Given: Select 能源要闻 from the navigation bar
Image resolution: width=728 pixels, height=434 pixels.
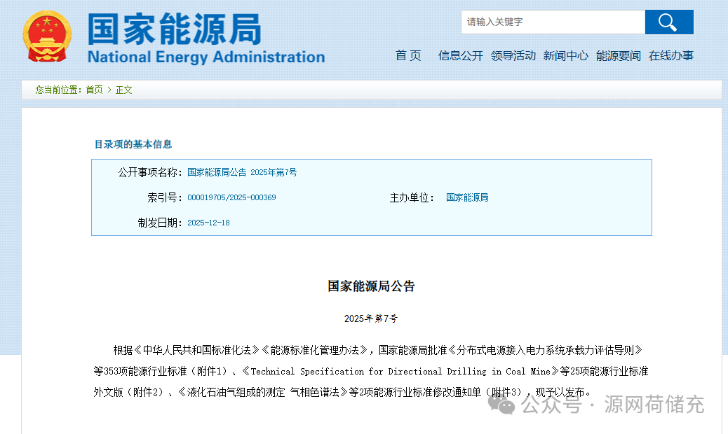Looking at the screenshot, I should click(617, 56).
